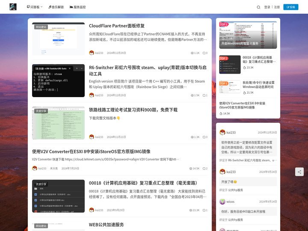This screenshot has height=231, width=308.
Task: Open 公共frp服务 link under wicos comment
Action: click(x=235, y=220)
